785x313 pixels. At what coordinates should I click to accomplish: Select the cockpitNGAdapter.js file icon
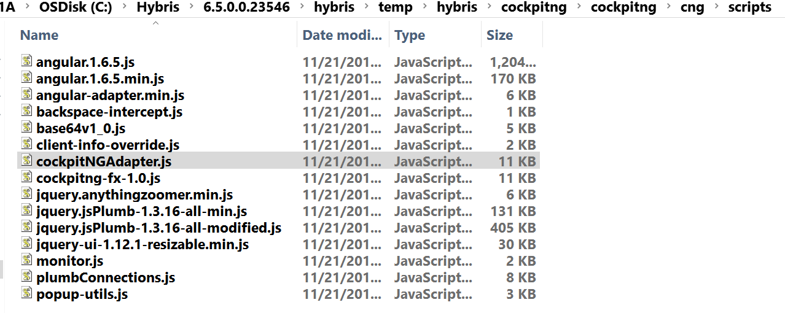[26, 160]
